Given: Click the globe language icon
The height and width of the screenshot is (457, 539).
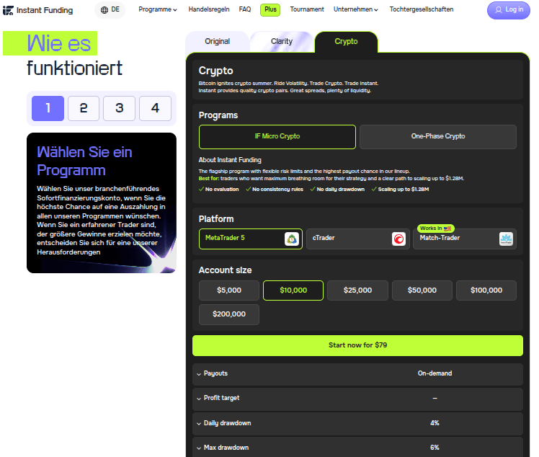Looking at the screenshot, I should click(x=104, y=10).
